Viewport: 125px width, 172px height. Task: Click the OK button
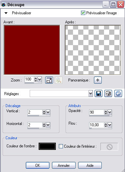(x=37, y=165)
